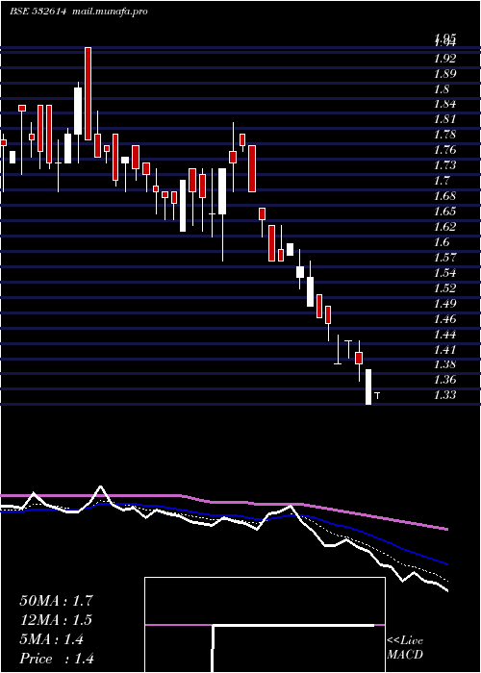This screenshot has width=481, height=673.
Task: Select the 1.49 price axis label
Action: pos(444,304)
